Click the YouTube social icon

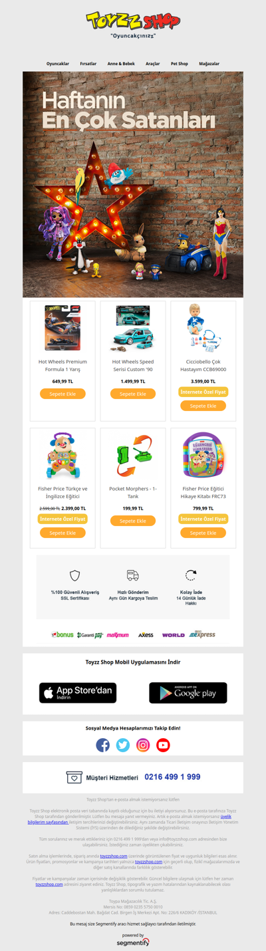tap(163, 745)
